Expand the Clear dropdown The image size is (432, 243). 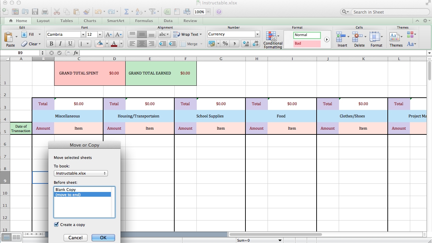(x=39, y=44)
